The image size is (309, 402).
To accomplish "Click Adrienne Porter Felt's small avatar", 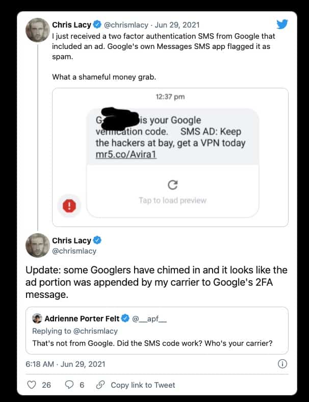I will tap(37, 318).
